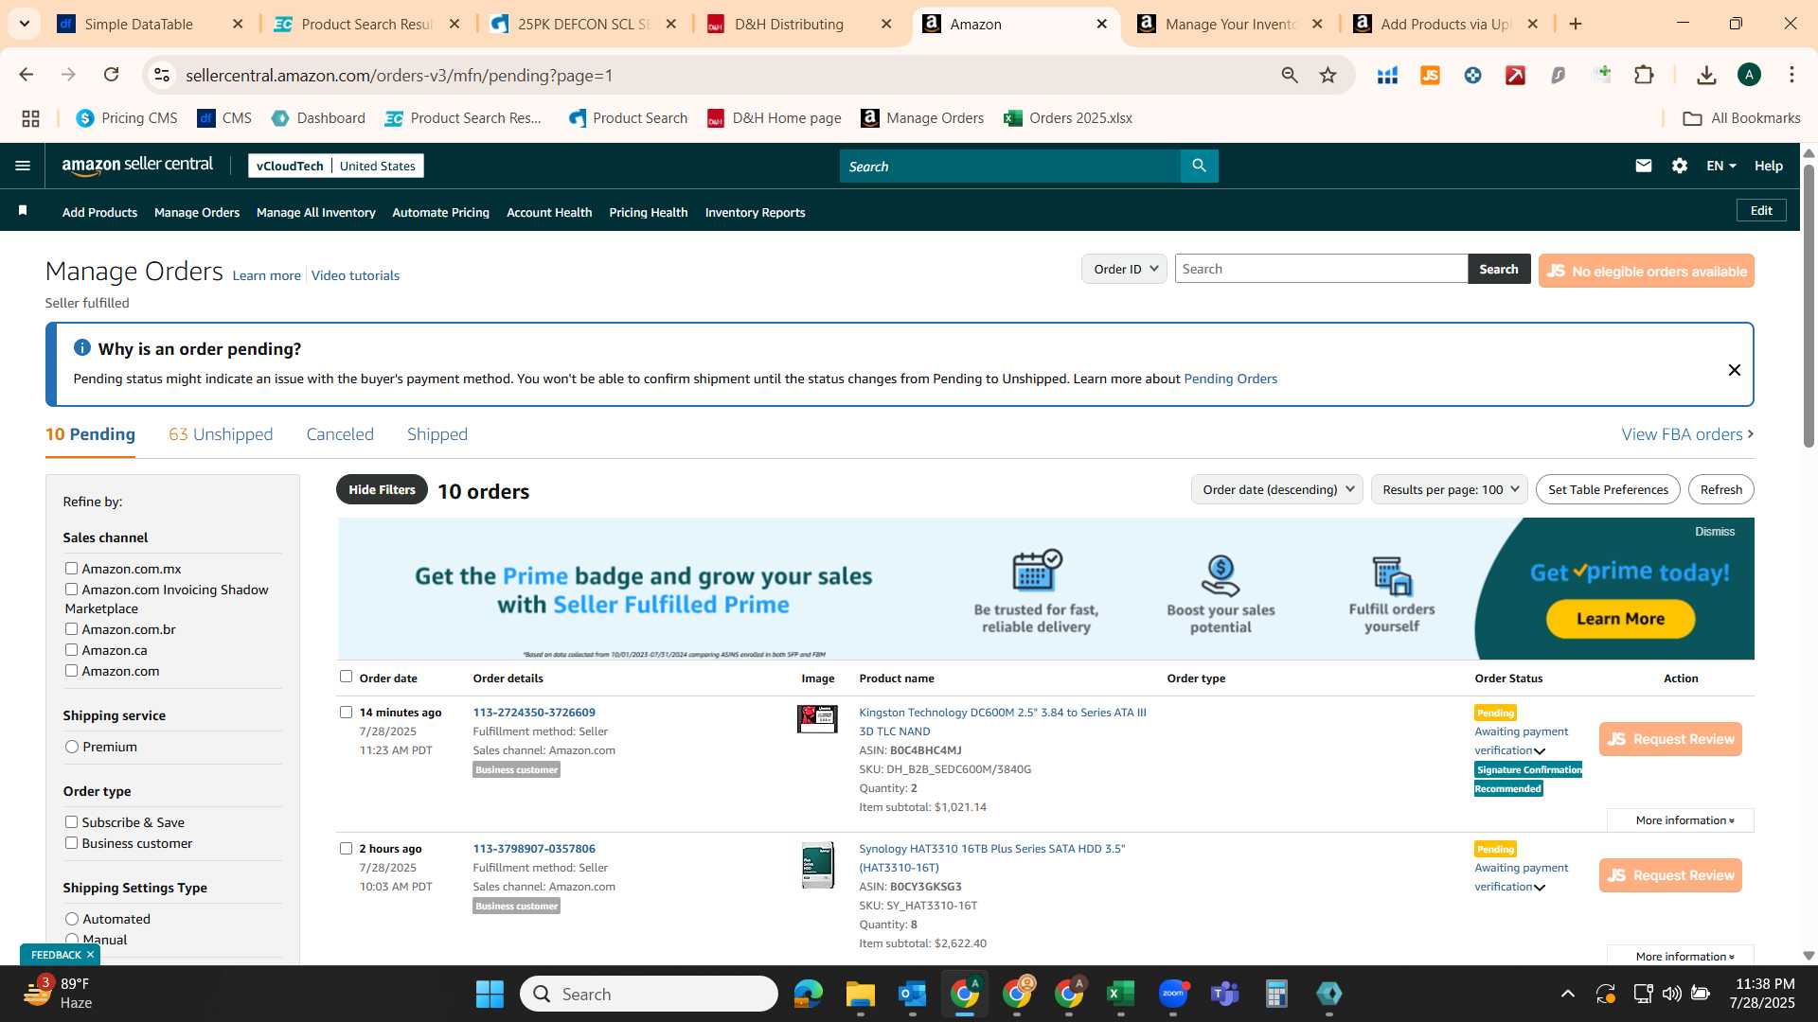
Task: Open the Order date (descending) sort dropdown
Action: (1276, 489)
